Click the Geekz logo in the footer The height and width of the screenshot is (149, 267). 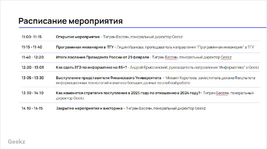16,142
